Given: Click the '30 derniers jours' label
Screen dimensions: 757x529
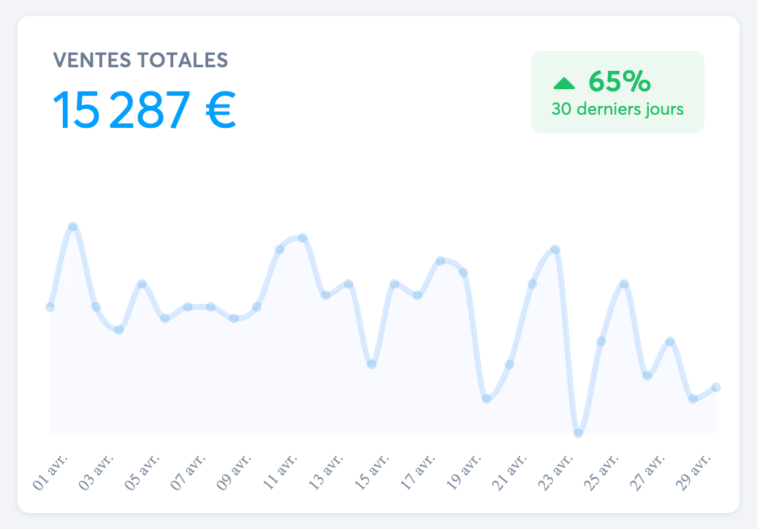Looking at the screenshot, I should click(x=617, y=110).
